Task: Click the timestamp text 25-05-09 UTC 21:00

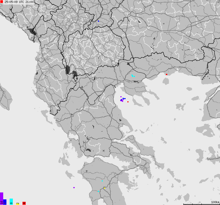Action: pyautogui.click(x=19, y=2)
